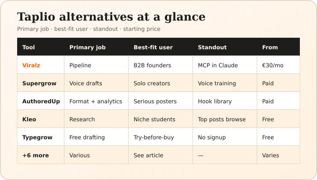Click the Viralz tool name
Image resolution: width=317 pixels, height=180 pixels.
[31, 65]
